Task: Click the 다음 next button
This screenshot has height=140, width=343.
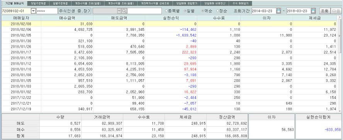Action: click(x=336, y=11)
